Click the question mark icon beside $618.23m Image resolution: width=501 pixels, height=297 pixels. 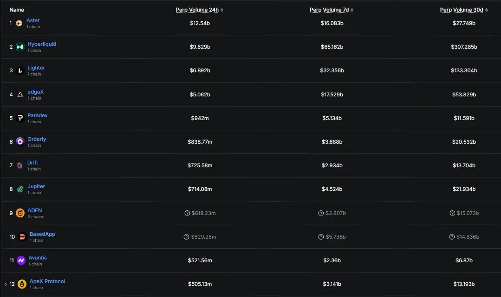(x=187, y=213)
